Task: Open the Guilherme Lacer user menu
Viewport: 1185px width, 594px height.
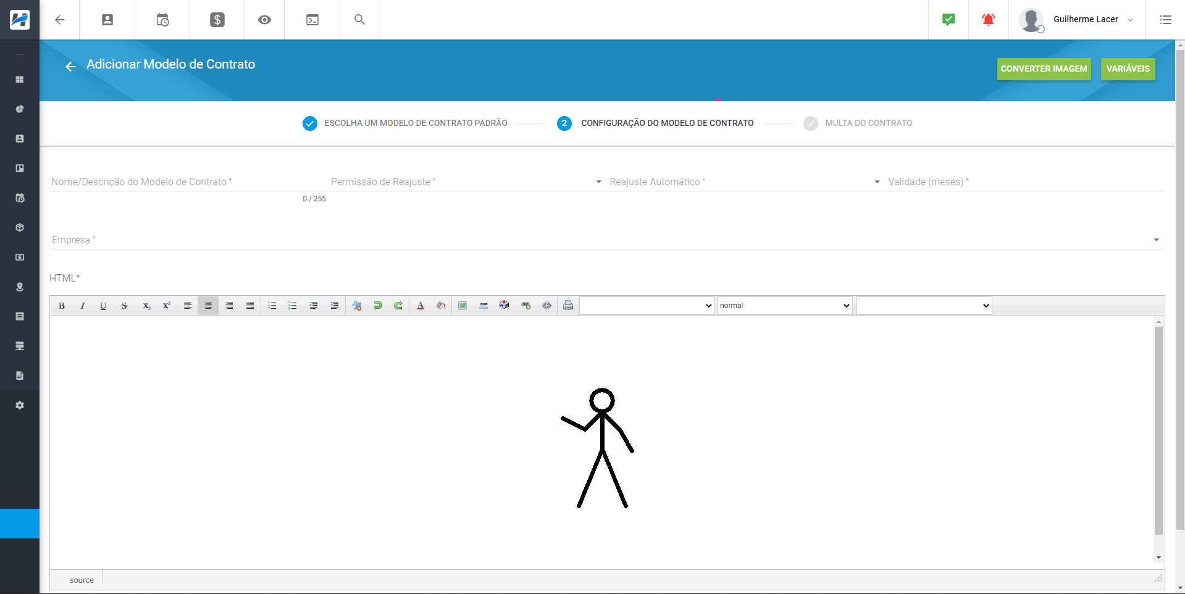Action: pyautogui.click(x=1077, y=20)
